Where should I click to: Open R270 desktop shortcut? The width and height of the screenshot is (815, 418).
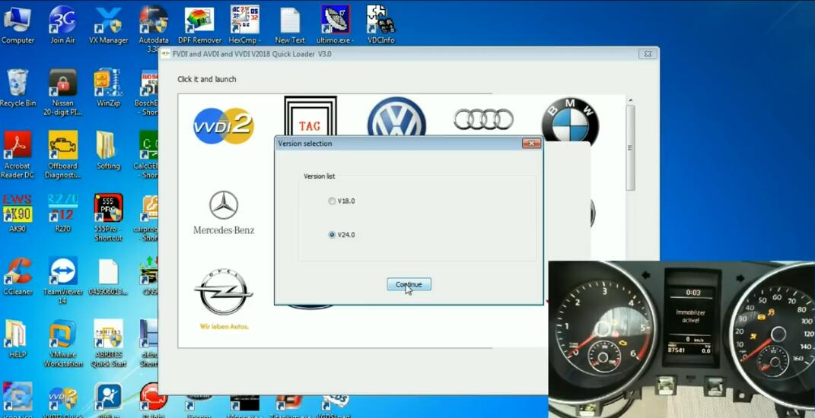tap(63, 213)
